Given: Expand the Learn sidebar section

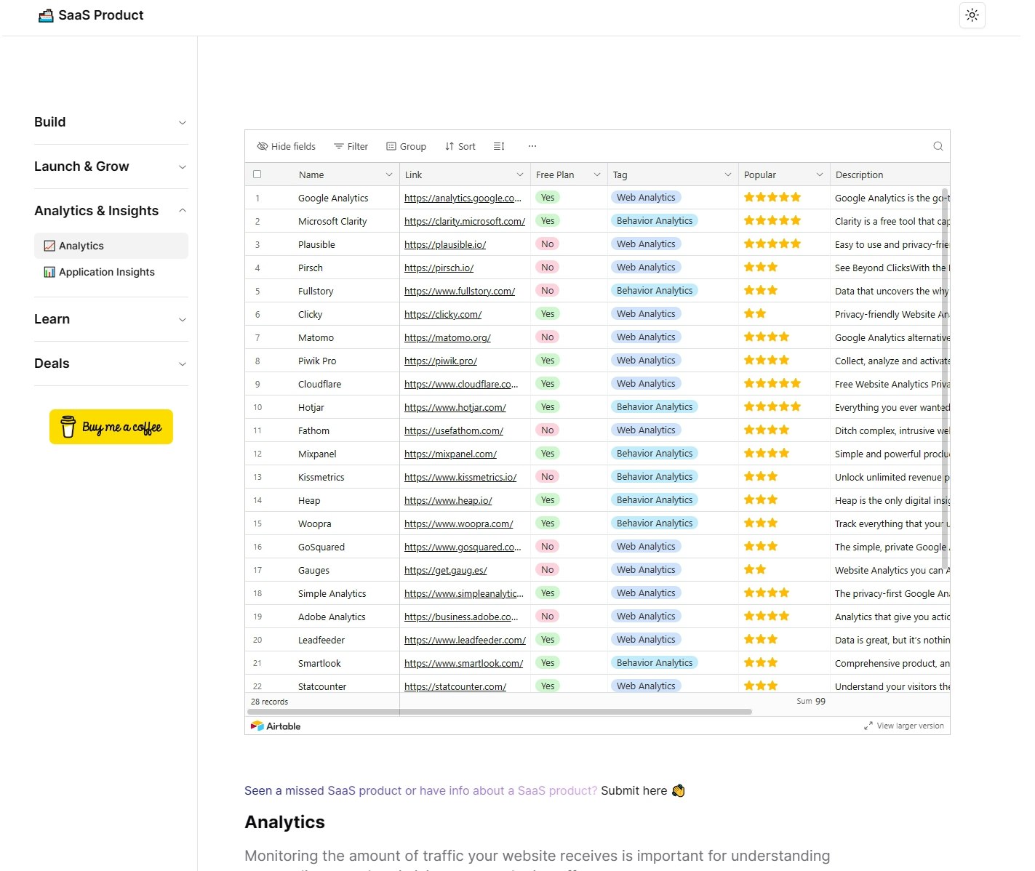Looking at the screenshot, I should coord(111,319).
